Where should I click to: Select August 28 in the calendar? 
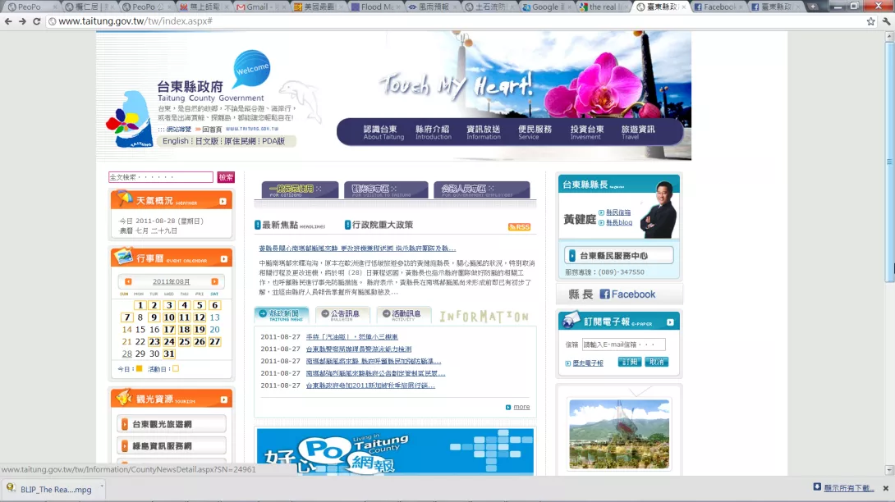(x=126, y=354)
